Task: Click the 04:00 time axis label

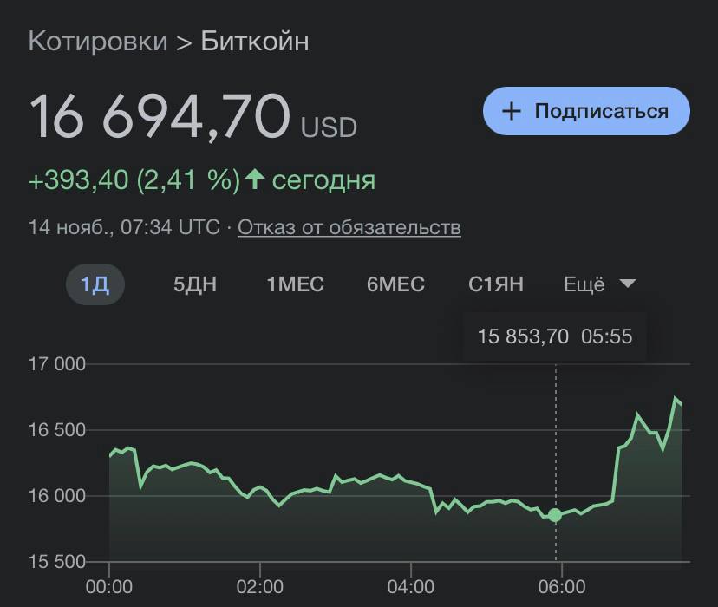Action: pyautogui.click(x=410, y=588)
